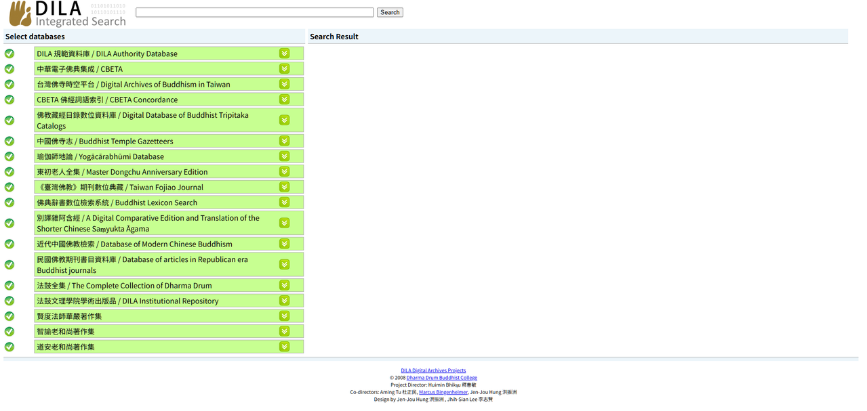Open the CBETA Concordance expand arrow
The height and width of the screenshot is (411, 867).
[x=285, y=99]
